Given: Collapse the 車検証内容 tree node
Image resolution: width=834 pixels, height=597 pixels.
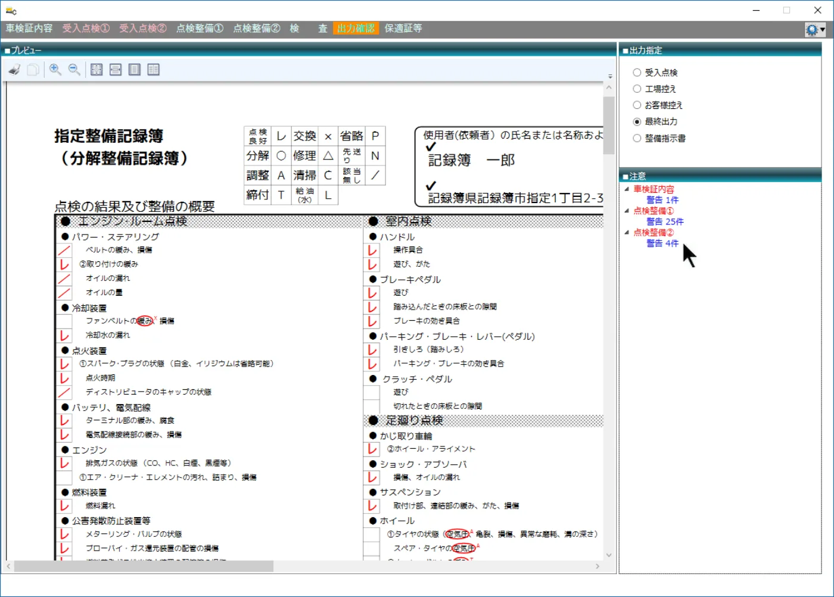Looking at the screenshot, I should [x=627, y=189].
